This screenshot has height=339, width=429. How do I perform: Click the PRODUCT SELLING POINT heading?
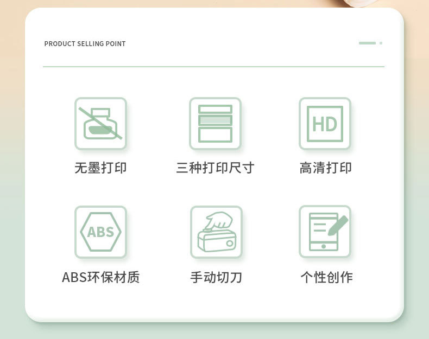(x=85, y=44)
